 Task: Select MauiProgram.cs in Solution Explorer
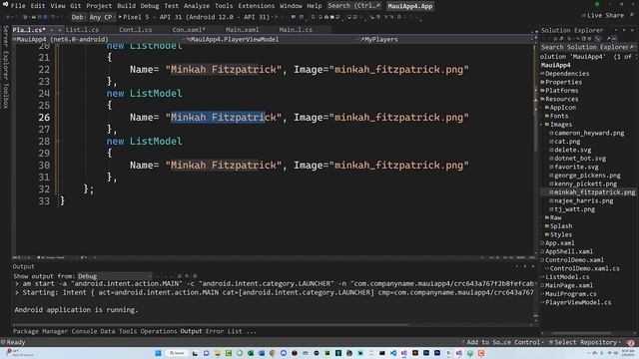(x=570, y=294)
